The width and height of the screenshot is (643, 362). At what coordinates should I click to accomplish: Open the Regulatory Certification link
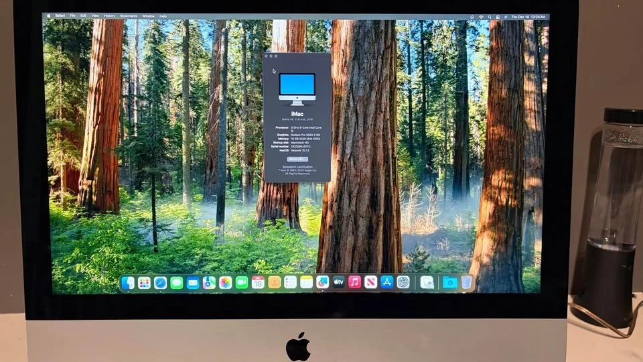[x=297, y=166]
